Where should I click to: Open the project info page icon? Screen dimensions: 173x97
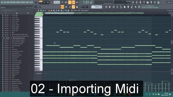coord(125,7)
